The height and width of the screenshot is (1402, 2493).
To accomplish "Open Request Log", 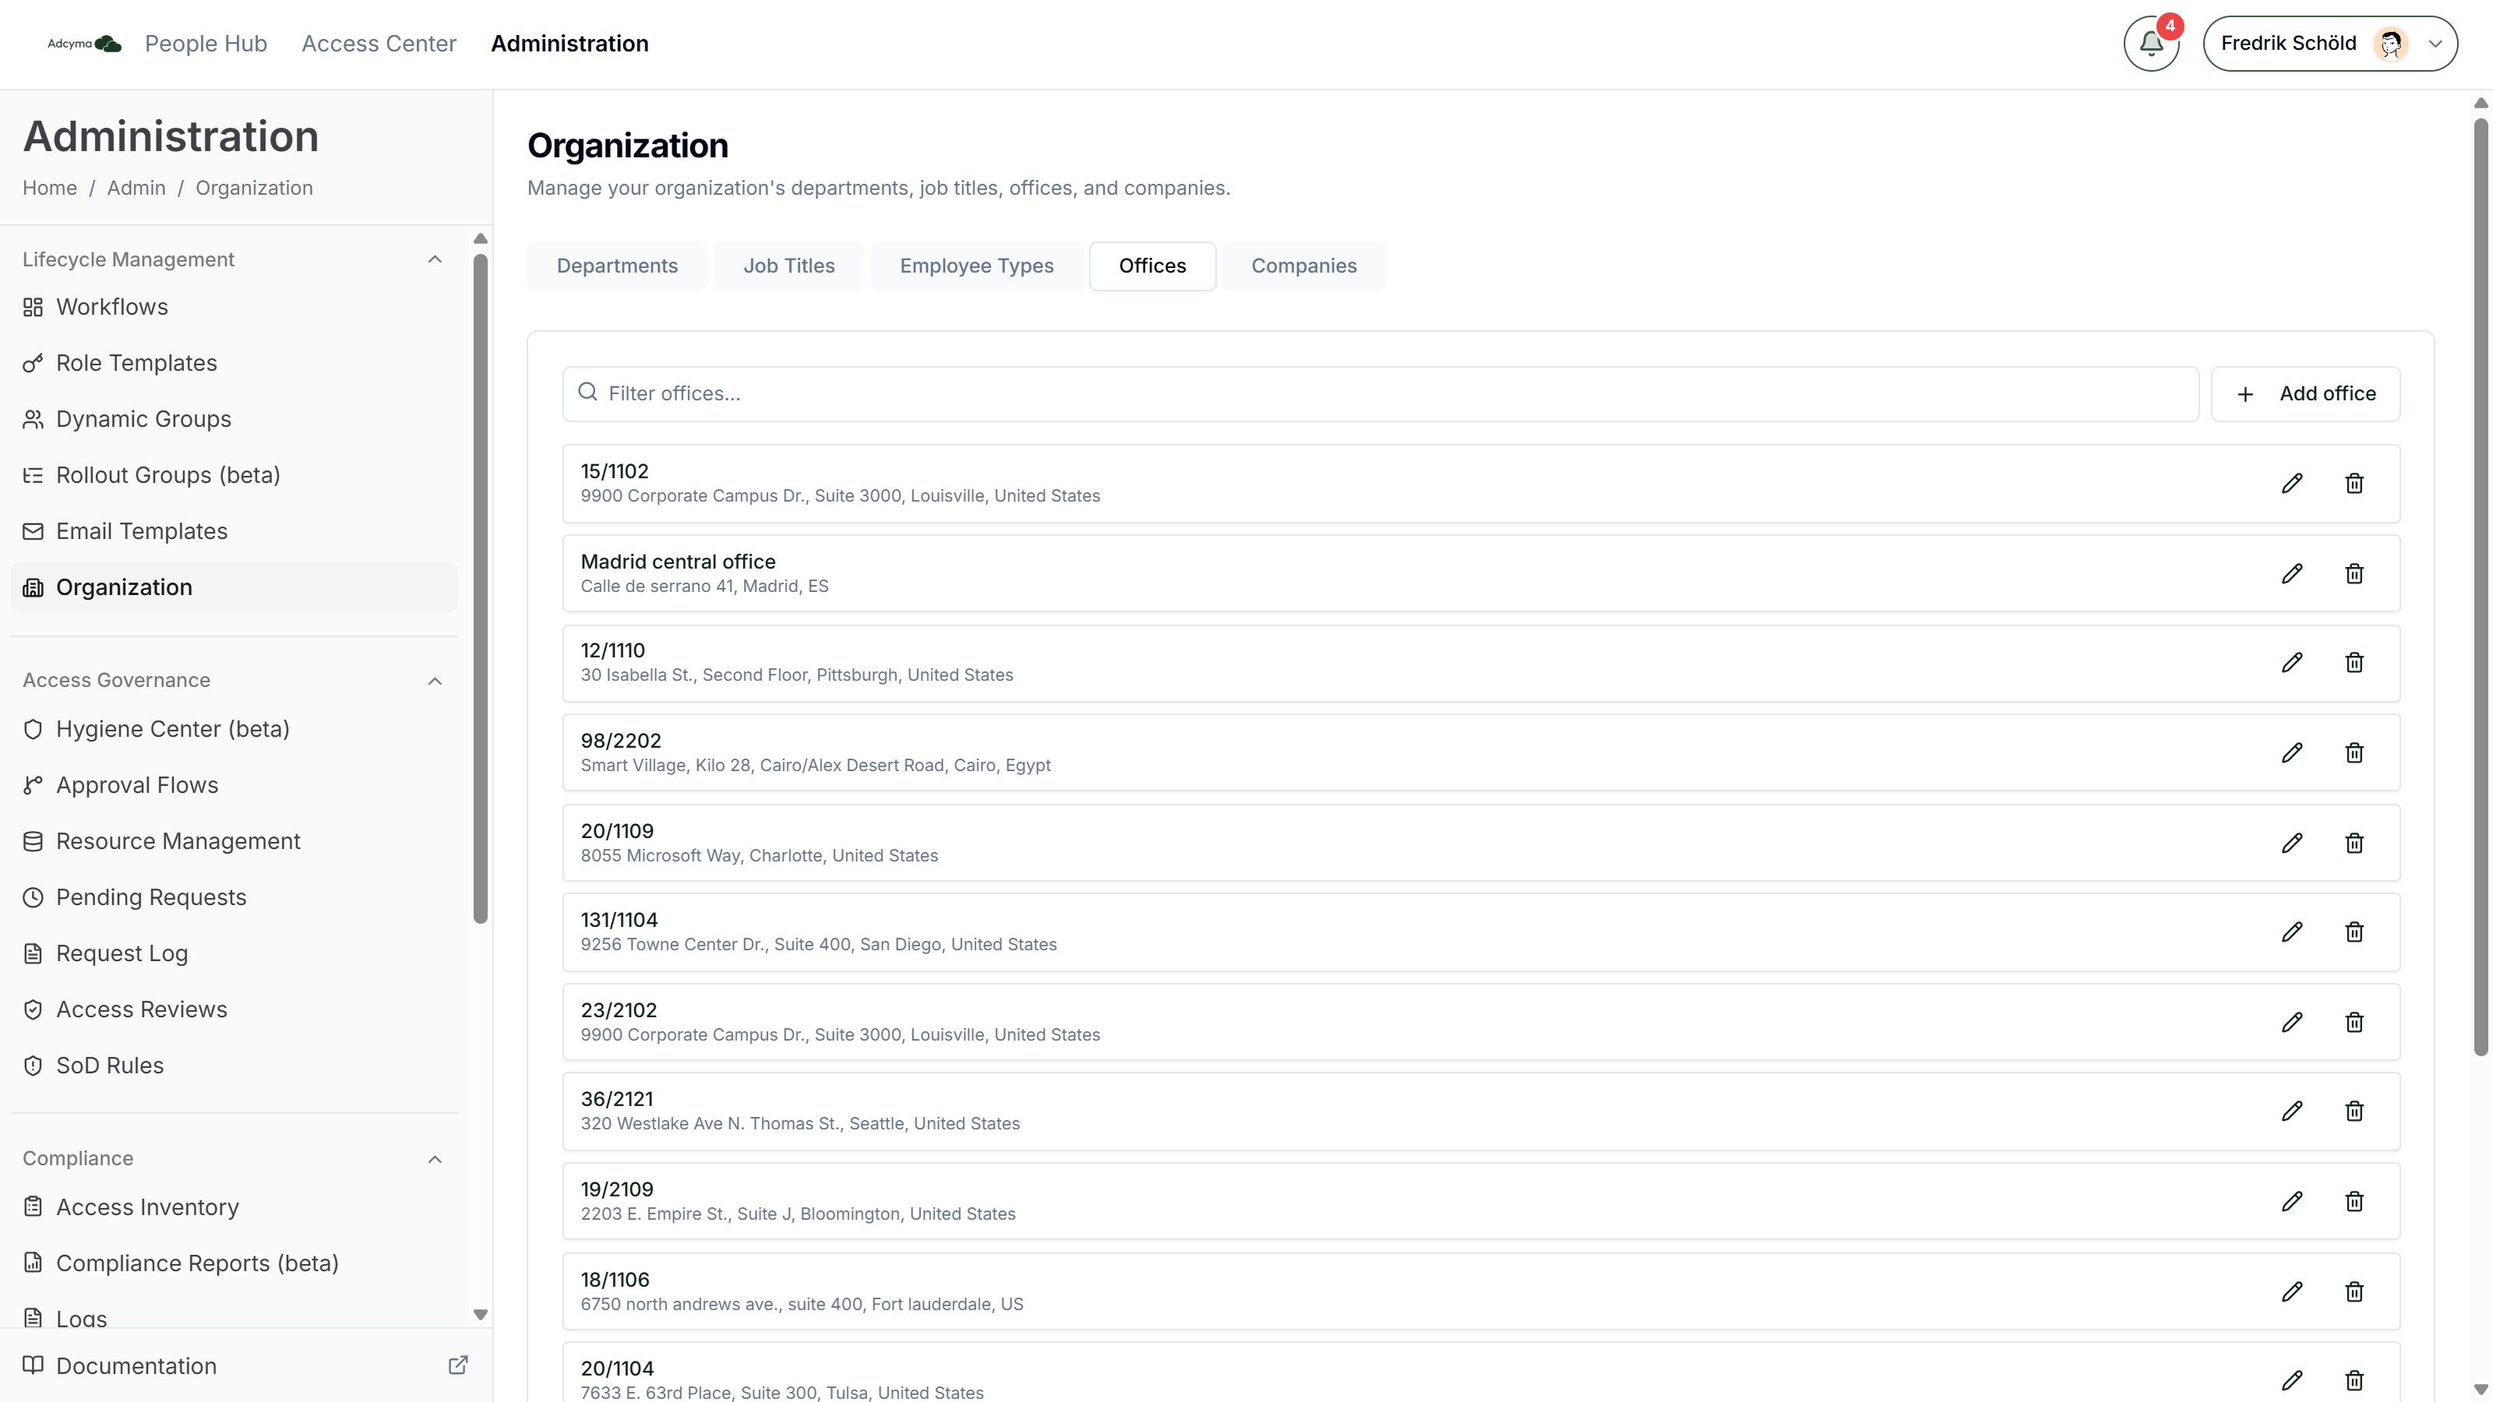I will (234, 953).
